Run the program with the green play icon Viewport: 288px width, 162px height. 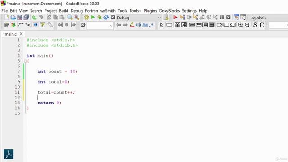point(93,18)
